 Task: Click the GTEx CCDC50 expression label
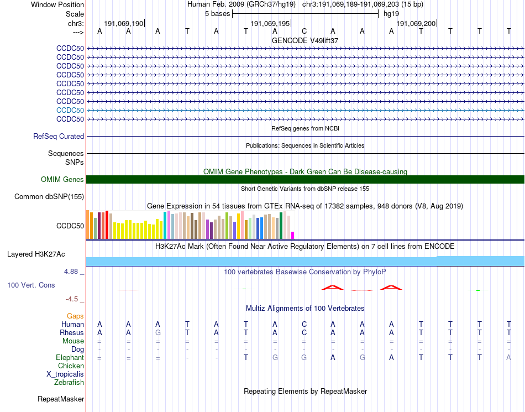point(70,226)
